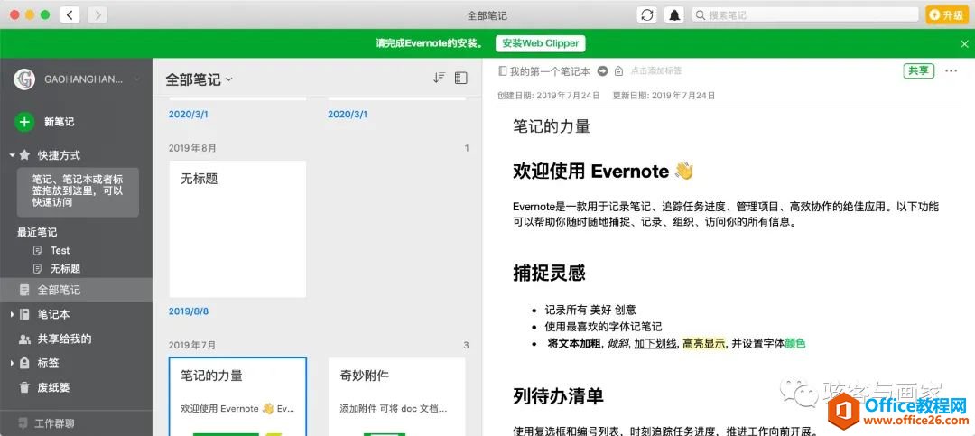Click the 2019年7月 group header
This screenshot has width=975, height=436.
click(193, 345)
